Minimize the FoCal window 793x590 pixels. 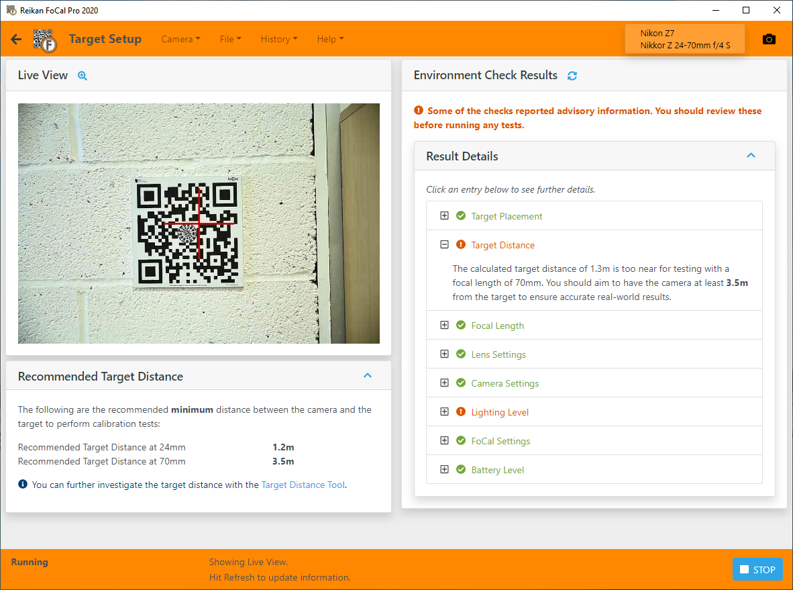(x=716, y=10)
